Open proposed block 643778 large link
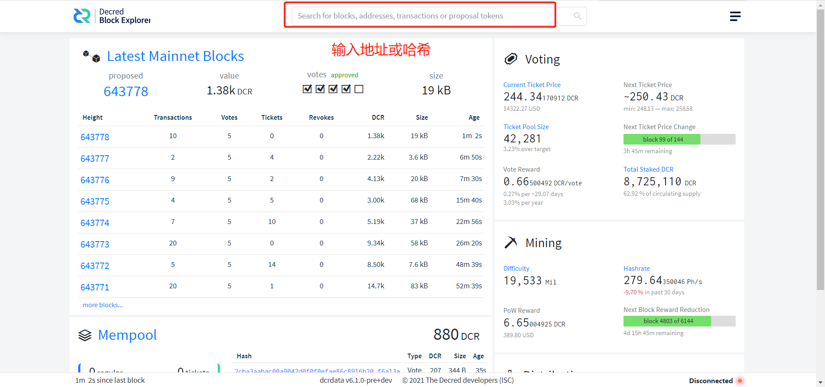Image resolution: width=825 pixels, height=387 pixels. (x=126, y=91)
